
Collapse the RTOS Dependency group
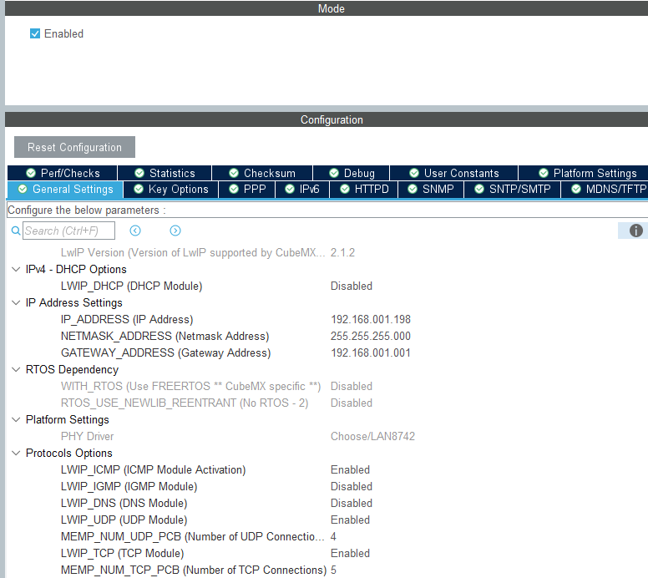point(16,369)
